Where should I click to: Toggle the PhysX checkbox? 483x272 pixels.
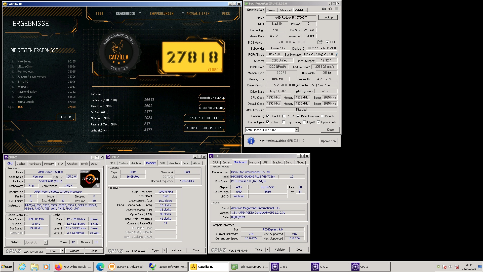(x=304, y=122)
